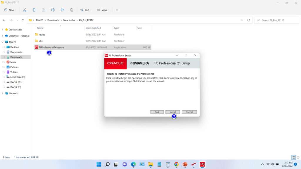The height and width of the screenshot is (169, 301).
Task: Close the P6 Professional Setup dialog
Action: point(195,55)
